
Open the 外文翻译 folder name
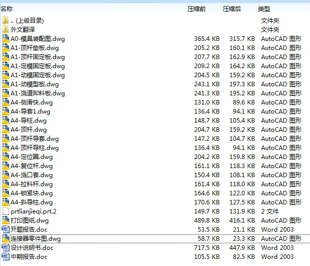pos(23,30)
